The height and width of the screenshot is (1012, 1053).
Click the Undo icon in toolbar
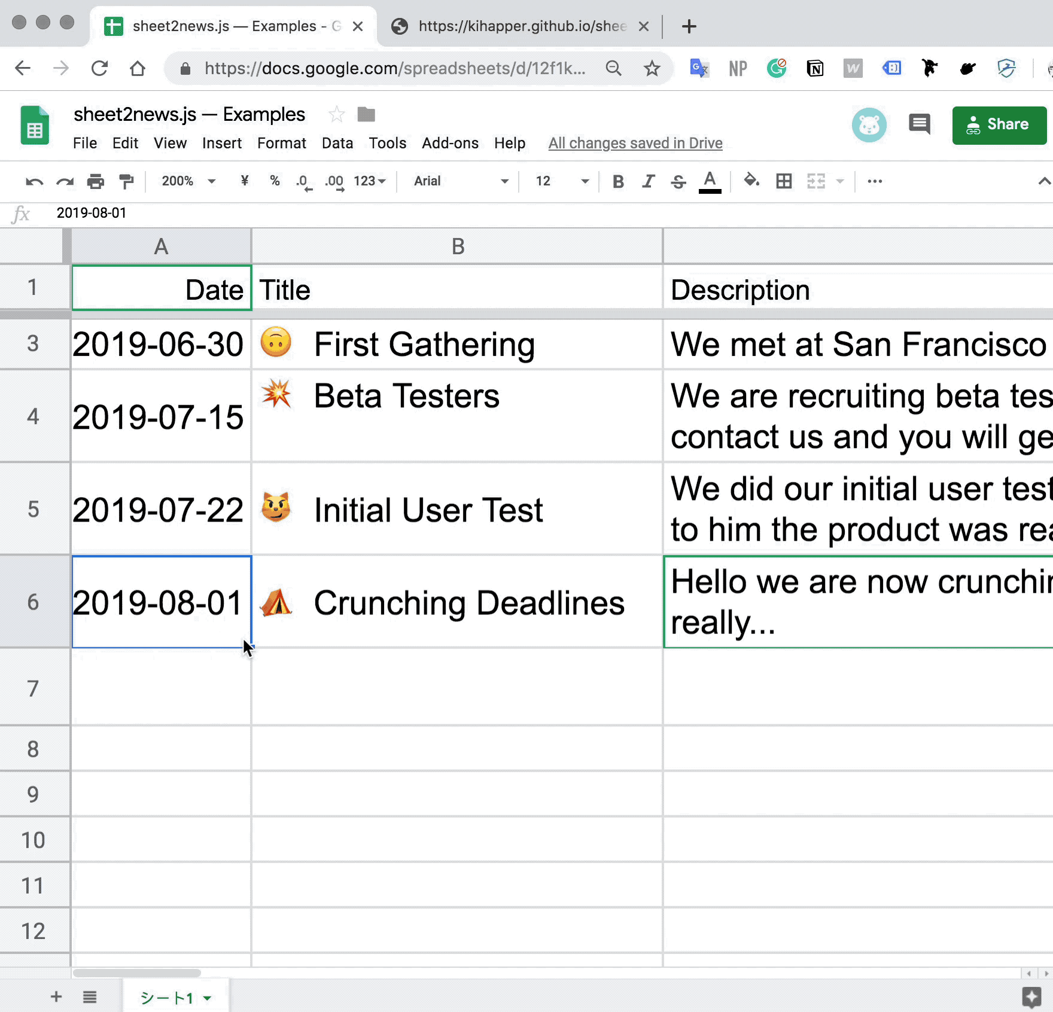click(x=34, y=181)
